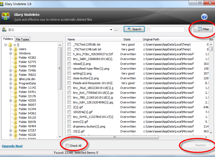Select checkbox for 2[1].gif

click(69, 107)
